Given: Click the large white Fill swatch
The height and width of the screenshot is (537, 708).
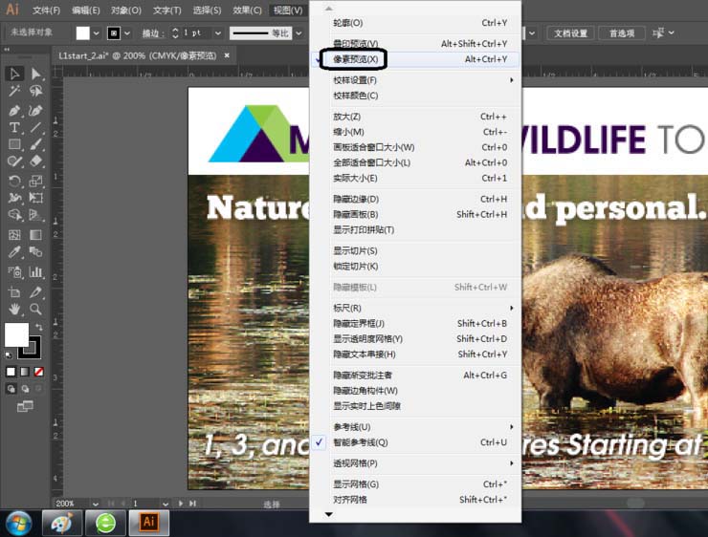Looking at the screenshot, I should click(x=16, y=334).
